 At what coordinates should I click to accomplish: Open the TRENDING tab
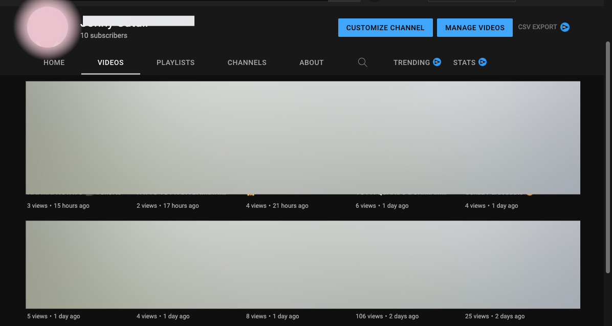coord(411,62)
